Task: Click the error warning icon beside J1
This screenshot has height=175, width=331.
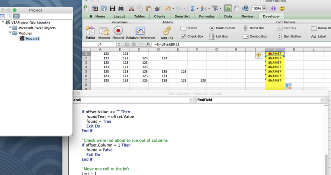Action: point(259,55)
